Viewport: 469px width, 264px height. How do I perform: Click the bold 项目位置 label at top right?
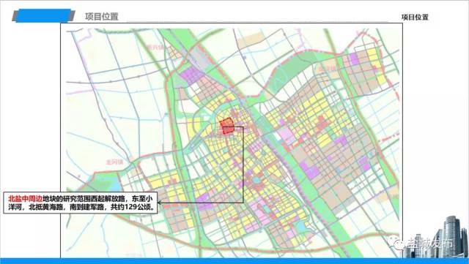point(415,17)
